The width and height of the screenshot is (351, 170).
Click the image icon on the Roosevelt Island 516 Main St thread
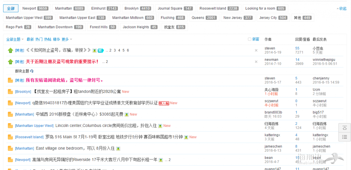[186, 137]
